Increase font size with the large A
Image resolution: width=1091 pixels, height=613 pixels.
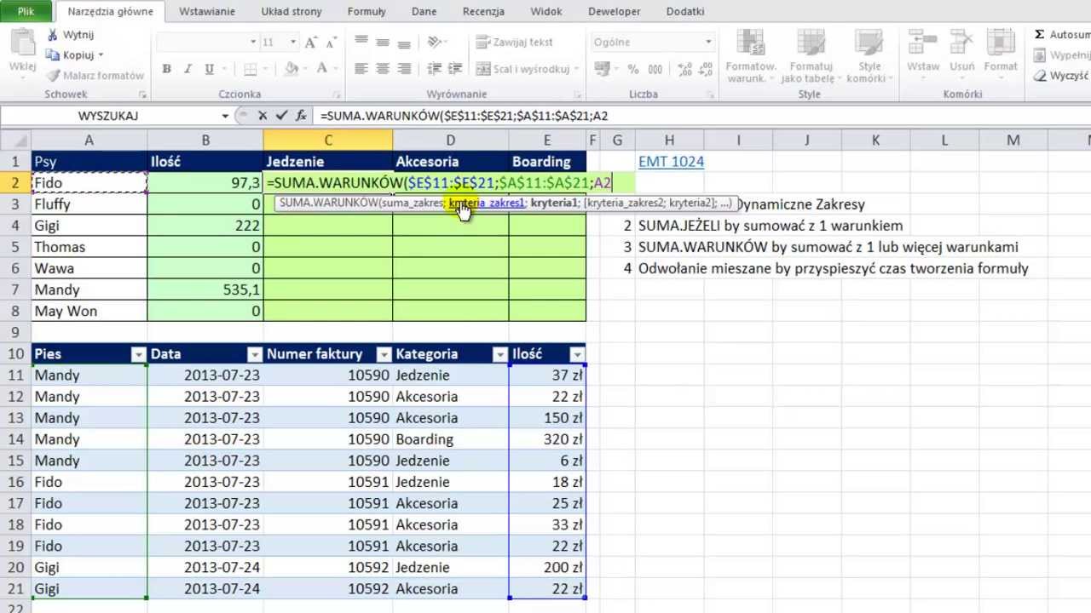coord(310,42)
